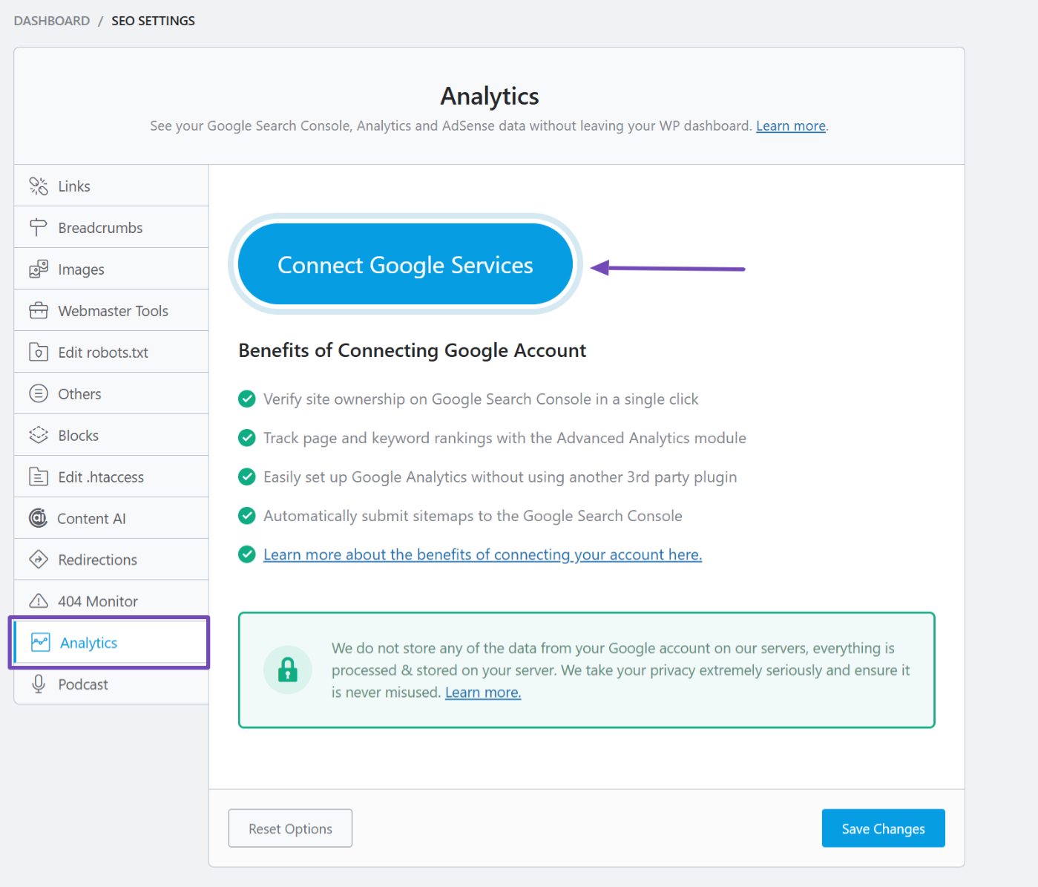
Task: Click checkmark beside the benefits learn more link
Action: pos(247,554)
